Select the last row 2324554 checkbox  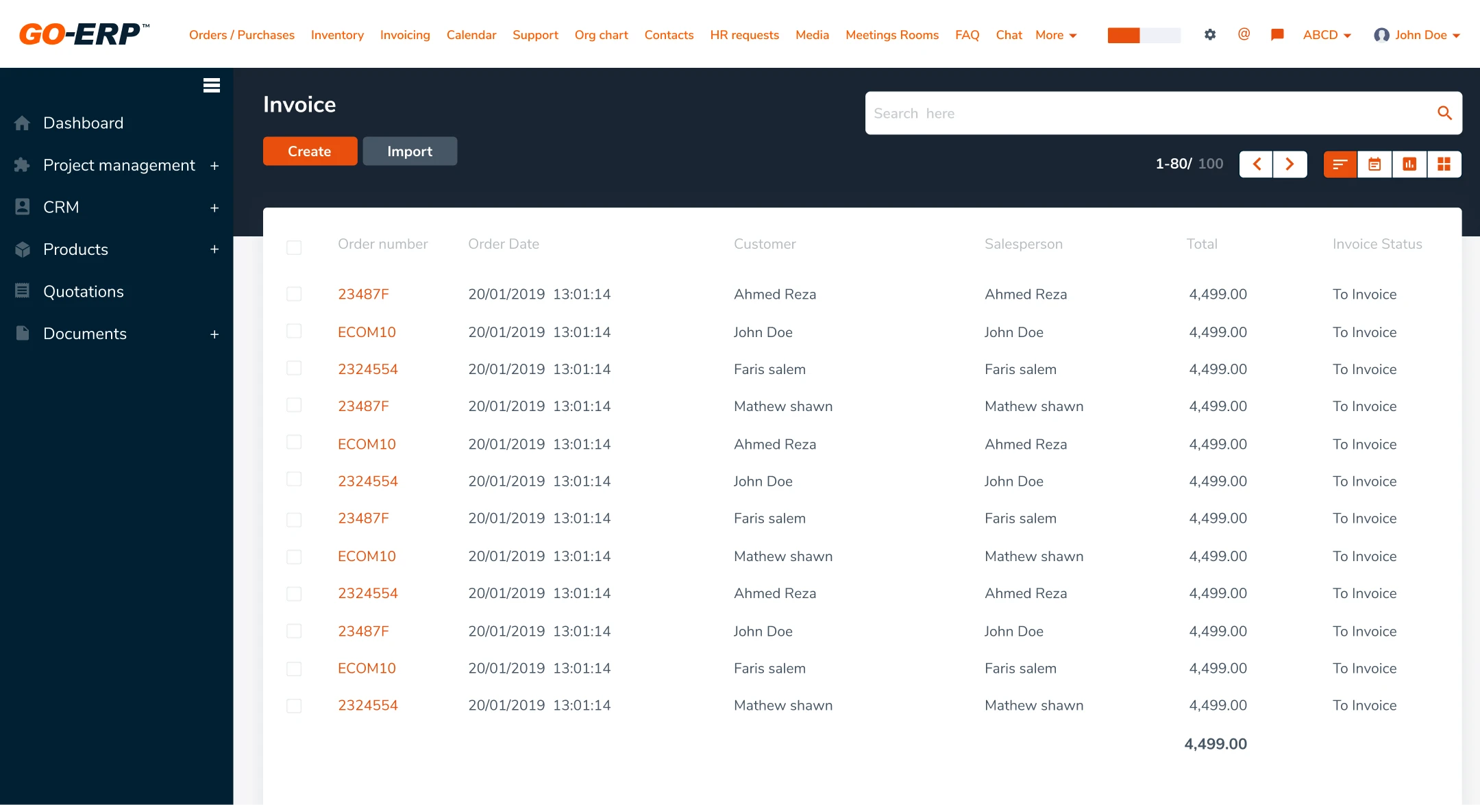[294, 706]
